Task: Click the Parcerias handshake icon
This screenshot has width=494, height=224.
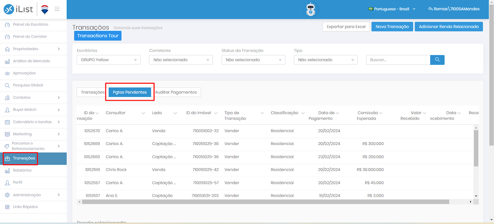Action: 7,146
